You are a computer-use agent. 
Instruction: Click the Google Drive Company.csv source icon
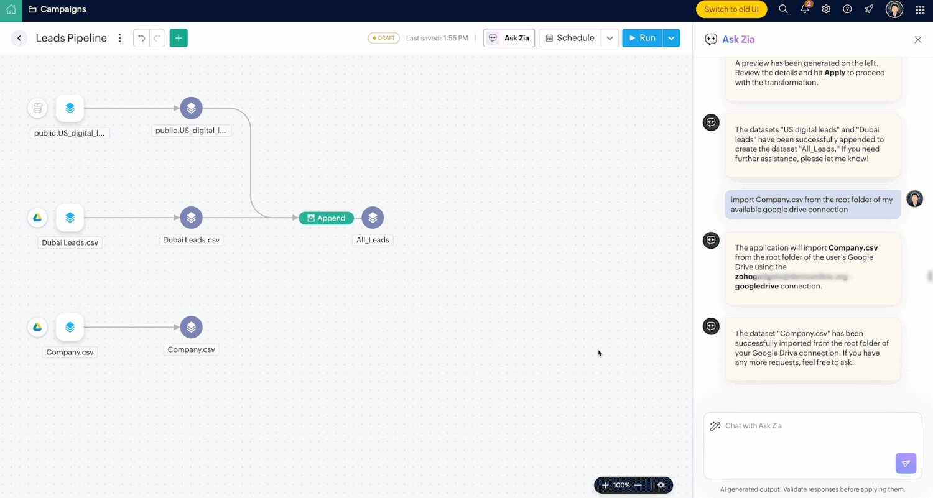[37, 327]
